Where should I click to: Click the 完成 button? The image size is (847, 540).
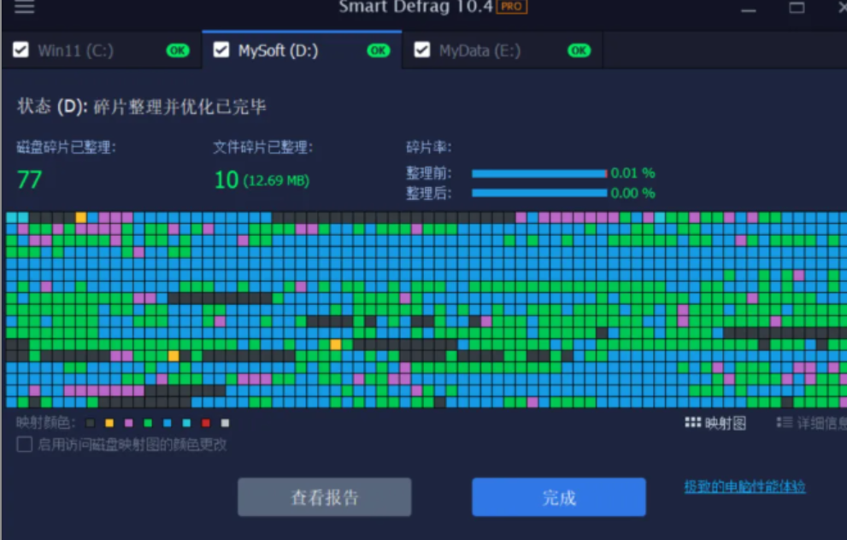click(559, 496)
